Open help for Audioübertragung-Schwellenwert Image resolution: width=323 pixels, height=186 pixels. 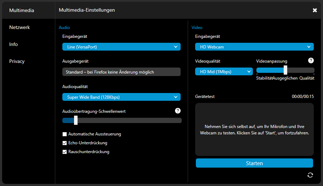(178, 111)
